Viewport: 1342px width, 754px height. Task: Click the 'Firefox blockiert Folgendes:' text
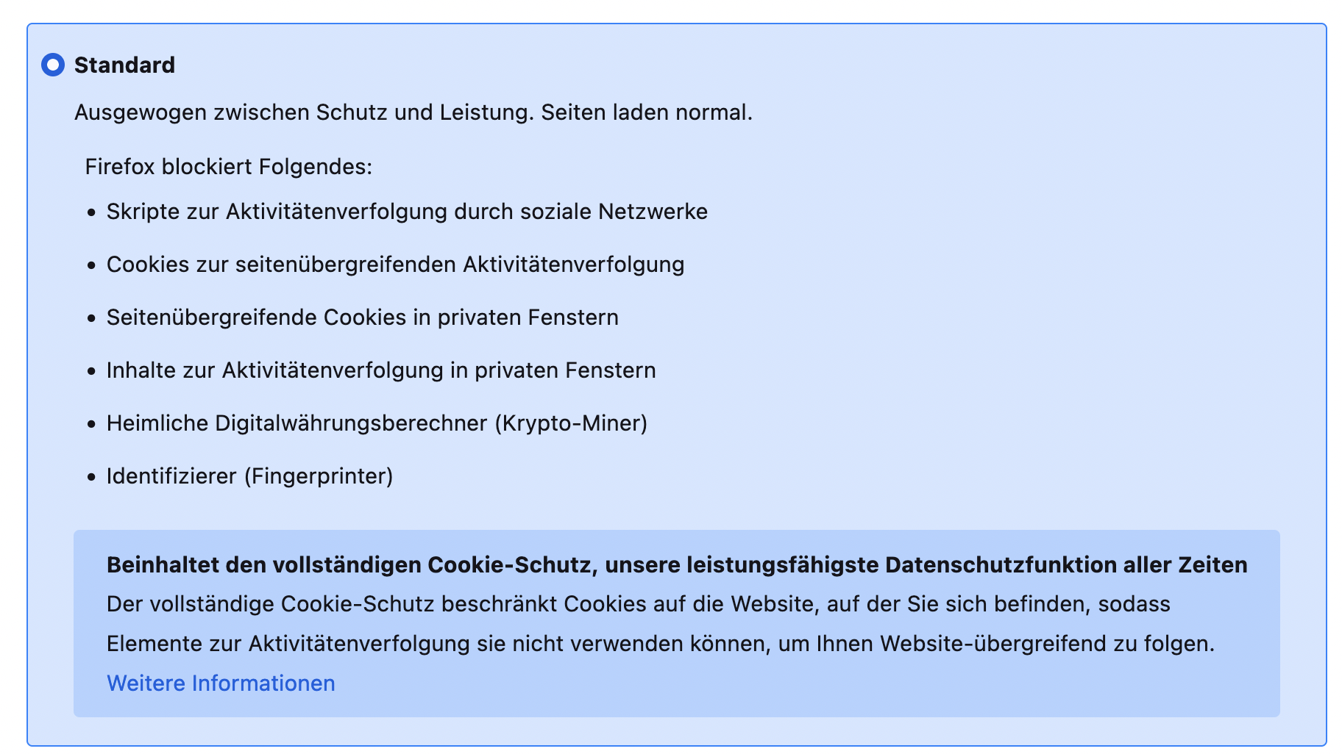pos(229,167)
